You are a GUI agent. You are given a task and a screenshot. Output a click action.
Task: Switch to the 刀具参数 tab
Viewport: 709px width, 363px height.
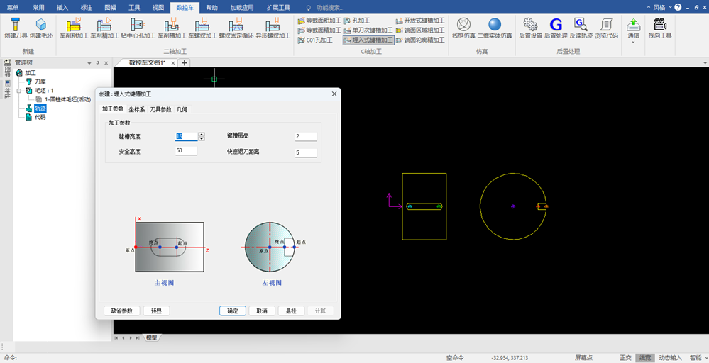pyautogui.click(x=160, y=109)
